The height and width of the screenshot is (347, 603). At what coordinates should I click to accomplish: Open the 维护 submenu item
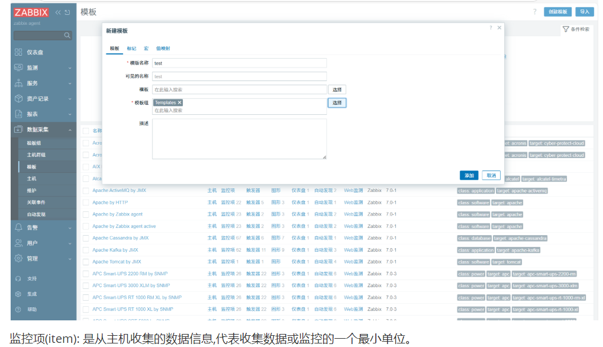click(31, 191)
